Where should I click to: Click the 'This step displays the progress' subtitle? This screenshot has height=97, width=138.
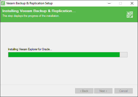tap(31, 16)
